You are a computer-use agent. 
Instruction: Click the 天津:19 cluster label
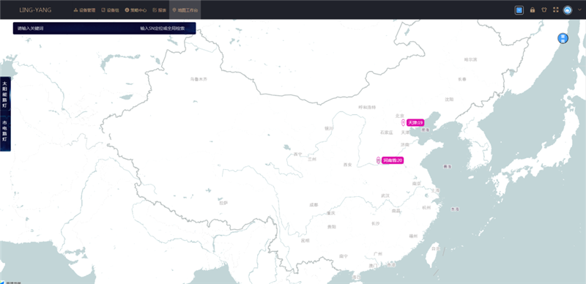(x=415, y=122)
